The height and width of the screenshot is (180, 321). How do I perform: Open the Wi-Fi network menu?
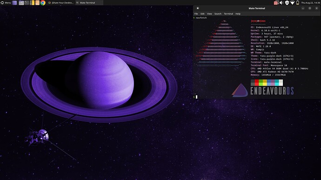pyautogui.click(x=292, y=3)
